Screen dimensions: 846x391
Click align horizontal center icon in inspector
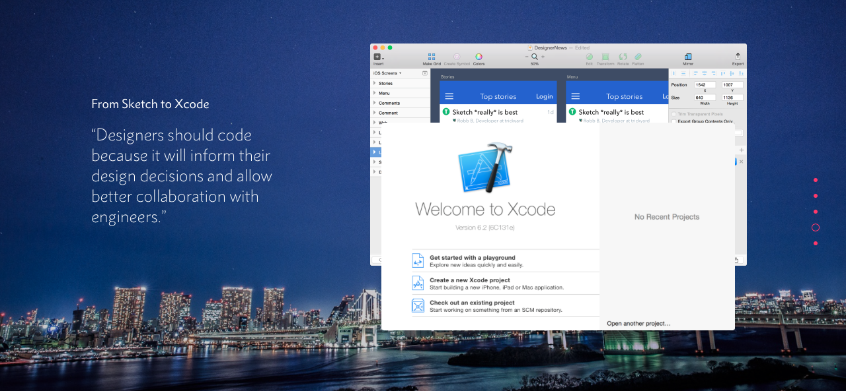pyautogui.click(x=705, y=73)
